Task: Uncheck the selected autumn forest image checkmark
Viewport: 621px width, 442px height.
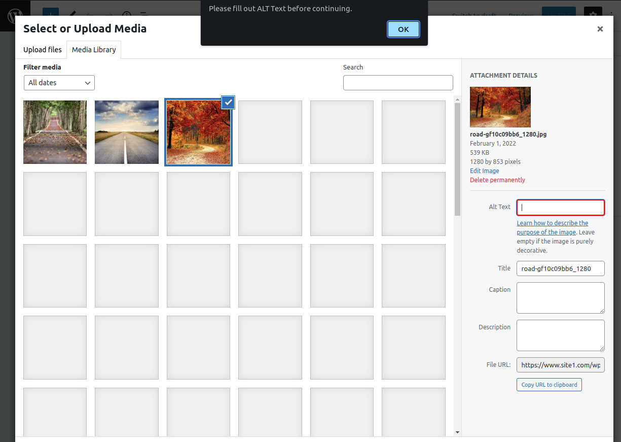Action: click(229, 102)
